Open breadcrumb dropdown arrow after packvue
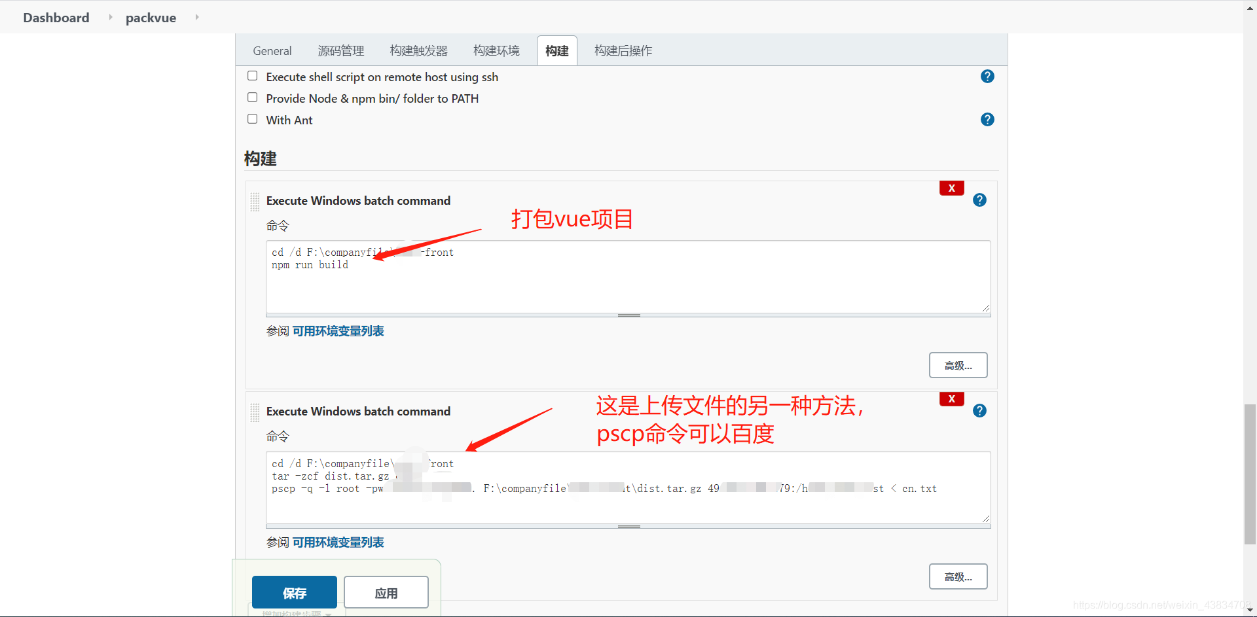The height and width of the screenshot is (617, 1257). point(196,17)
